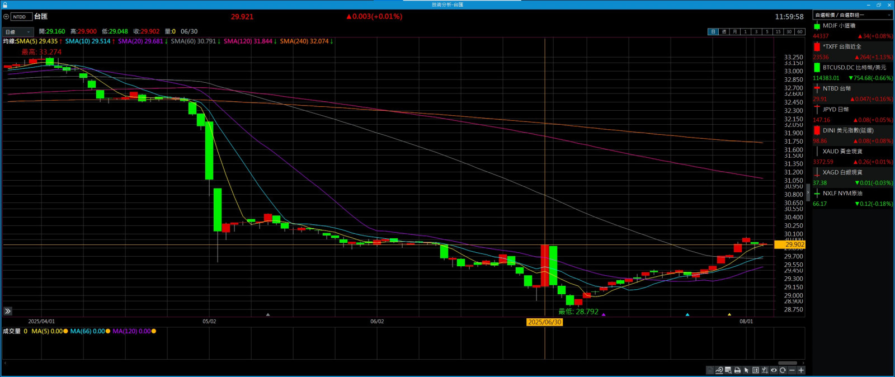Viewport: 895px width, 377px height.
Task: Expand the watchlist group dropdown
Action: pos(889,15)
